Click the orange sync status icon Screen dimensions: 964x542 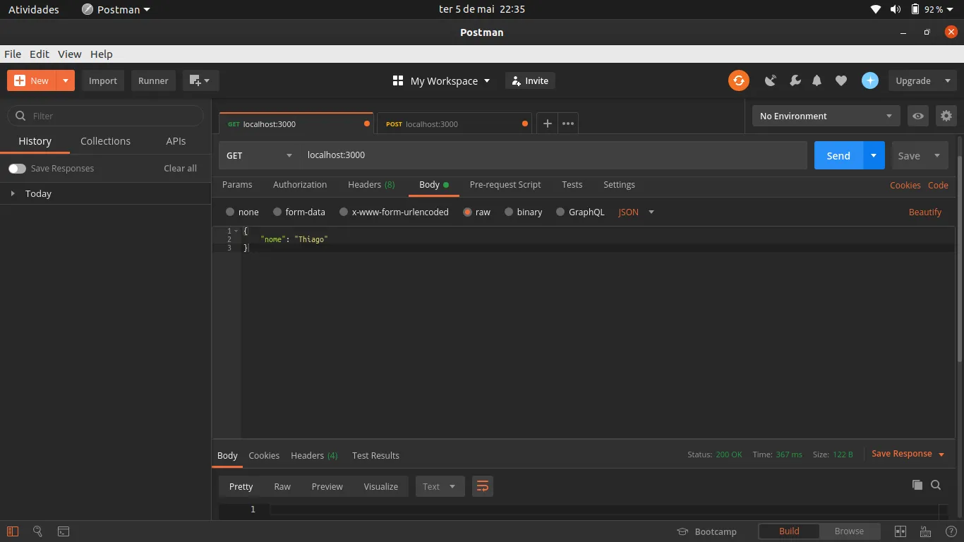point(739,80)
